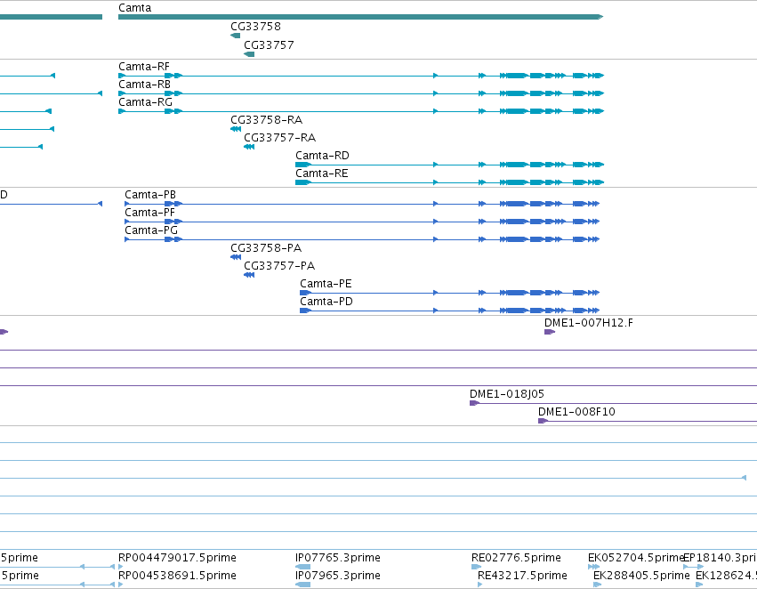Select the Camta-PG protein track
Screen dimensions: 757x589
[362, 239]
